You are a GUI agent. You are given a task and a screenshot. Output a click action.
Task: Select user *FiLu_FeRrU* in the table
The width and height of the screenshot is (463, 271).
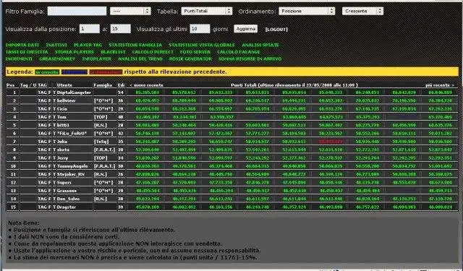72,133
